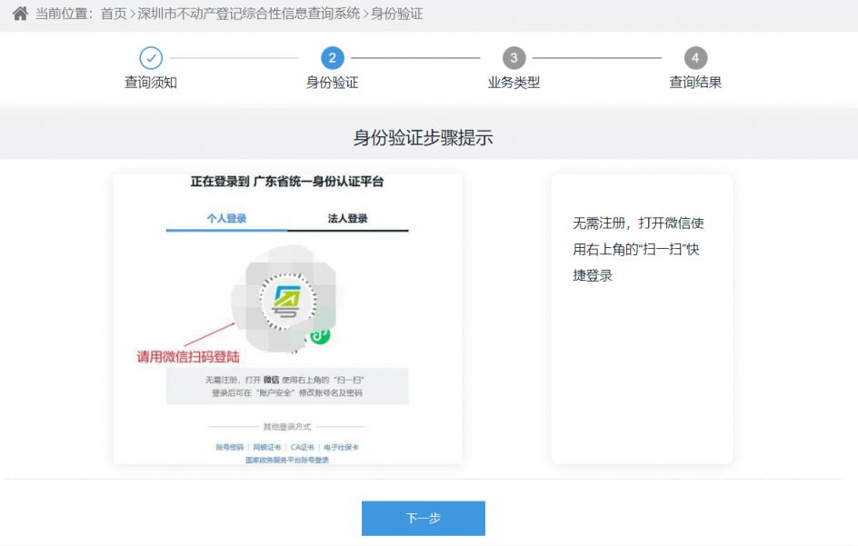Viewport: 858px width, 546px height.
Task: Click the grey 无需注册 扫一扫 hint box
Action: [287, 386]
